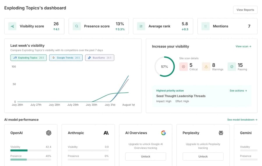Click the July 30th axis label
The image size is (262, 166).
click(x=91, y=105)
